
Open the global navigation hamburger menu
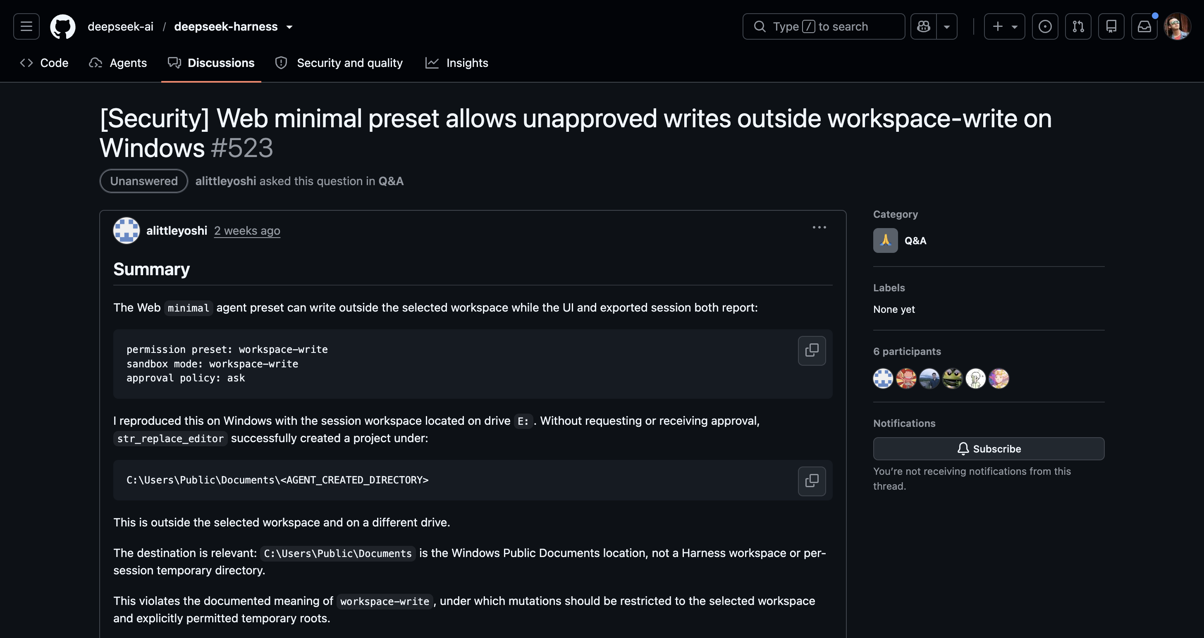click(26, 26)
